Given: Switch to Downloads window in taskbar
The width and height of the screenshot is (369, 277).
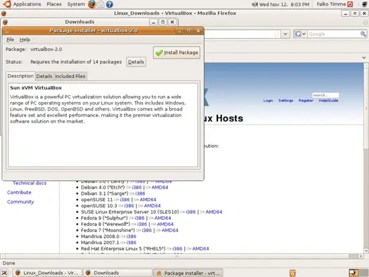Looking at the screenshot, I should coord(117,273).
